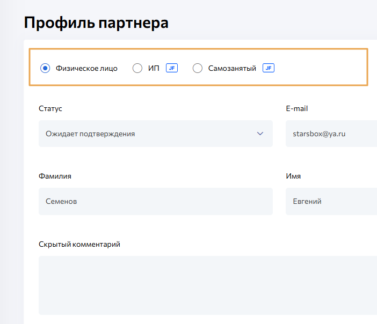Screen dimensions: 377x324
Task: Click the Самозанятый option label text
Action: [232, 68]
